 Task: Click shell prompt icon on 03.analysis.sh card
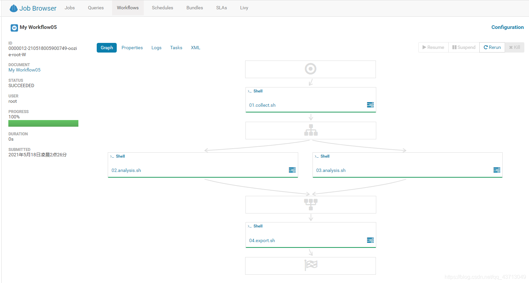point(317,156)
